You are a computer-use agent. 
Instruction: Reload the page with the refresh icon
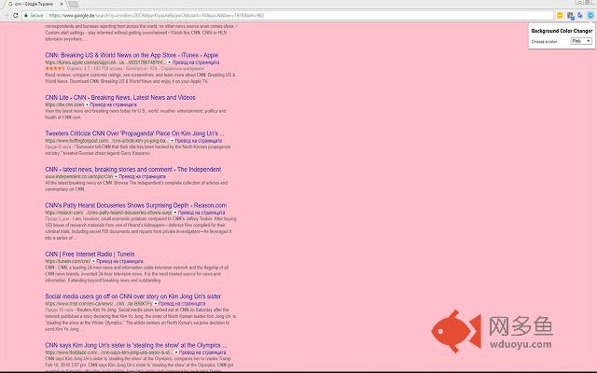click(x=16, y=15)
